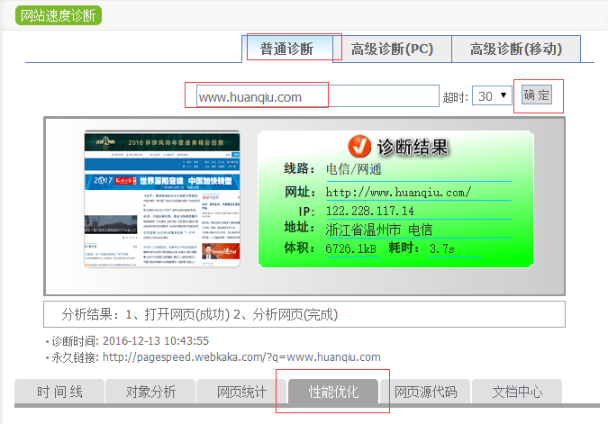Click the IP address 122.228.117.14
Image resolution: width=608 pixels, height=424 pixels.
tap(369, 211)
